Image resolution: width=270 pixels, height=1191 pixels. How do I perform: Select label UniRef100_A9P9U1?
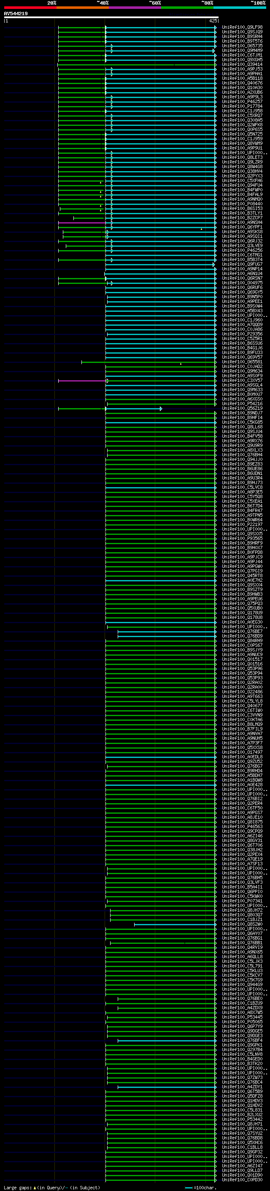[242, 148]
